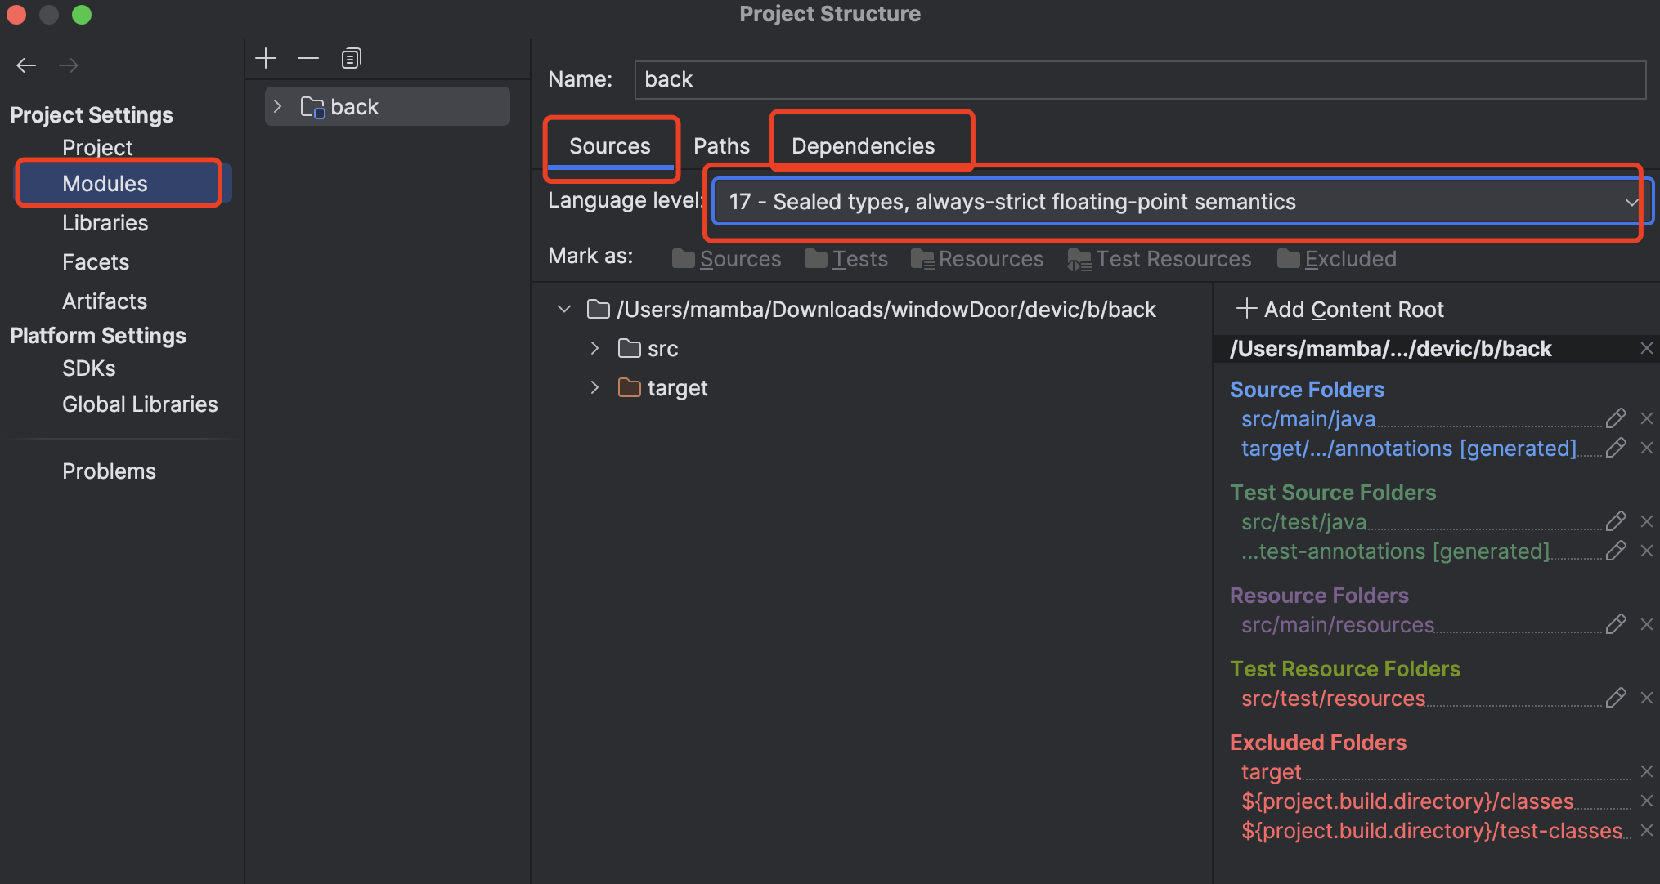This screenshot has height=884, width=1660.
Task: Mark selected folder as Sources
Action: tap(726, 259)
